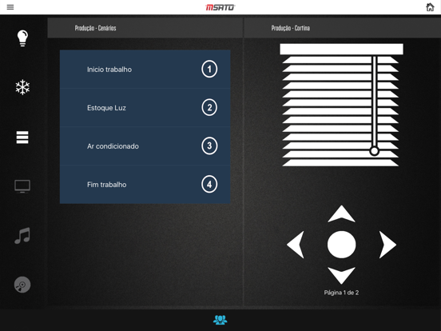Click the numbered circle 2 badge
Image resolution: width=441 pixels, height=331 pixels.
tap(209, 107)
